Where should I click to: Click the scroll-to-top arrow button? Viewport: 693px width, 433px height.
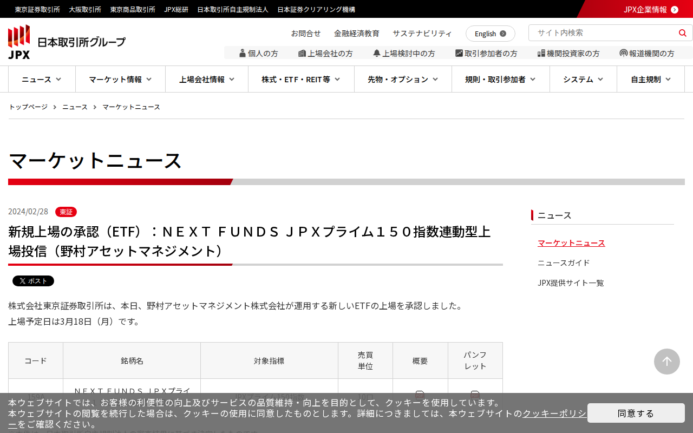tap(667, 362)
